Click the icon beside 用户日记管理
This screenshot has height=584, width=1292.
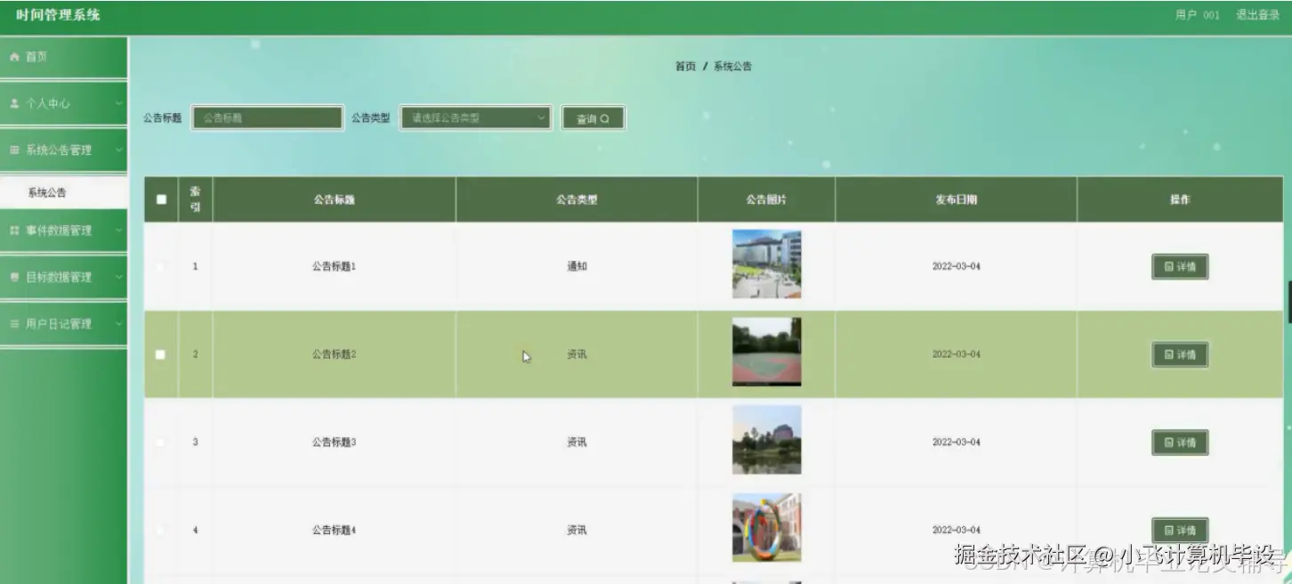[x=14, y=324]
